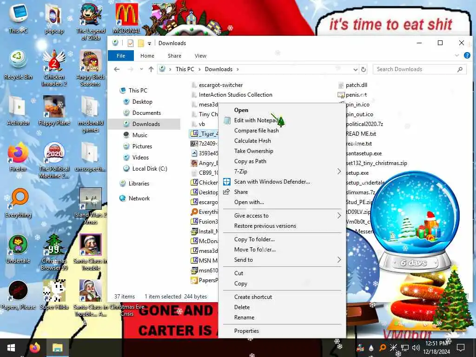Launch Santa Claus in Trouble shortcut

click(x=91, y=252)
